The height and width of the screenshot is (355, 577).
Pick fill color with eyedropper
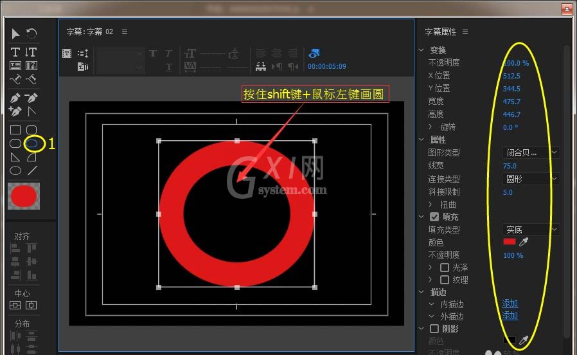(x=524, y=242)
